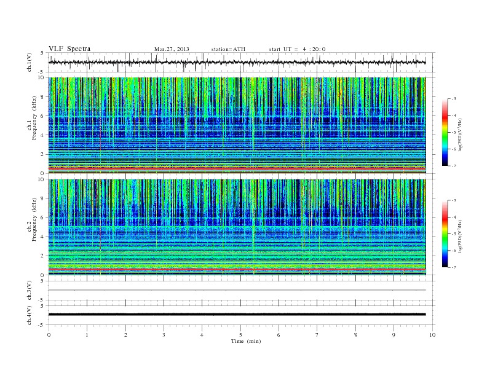
Task: Click the time axis tick label '0'
Action: [x=49, y=335]
